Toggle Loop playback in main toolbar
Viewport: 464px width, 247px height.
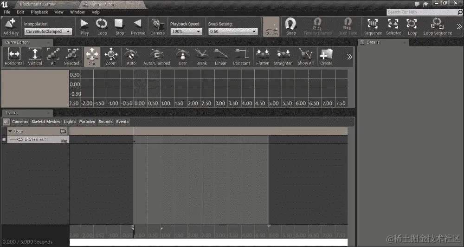[x=102, y=26]
